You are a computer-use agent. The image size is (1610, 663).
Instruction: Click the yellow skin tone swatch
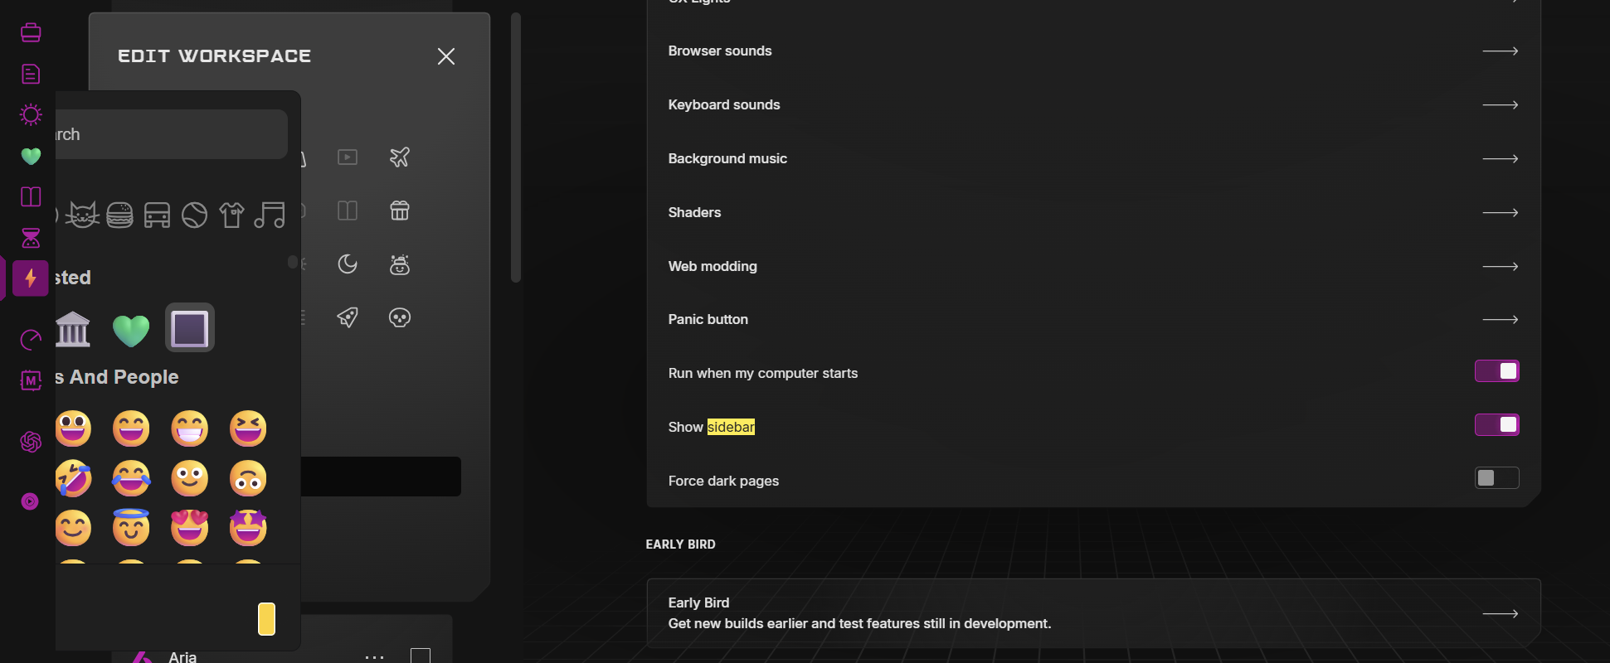click(x=266, y=619)
